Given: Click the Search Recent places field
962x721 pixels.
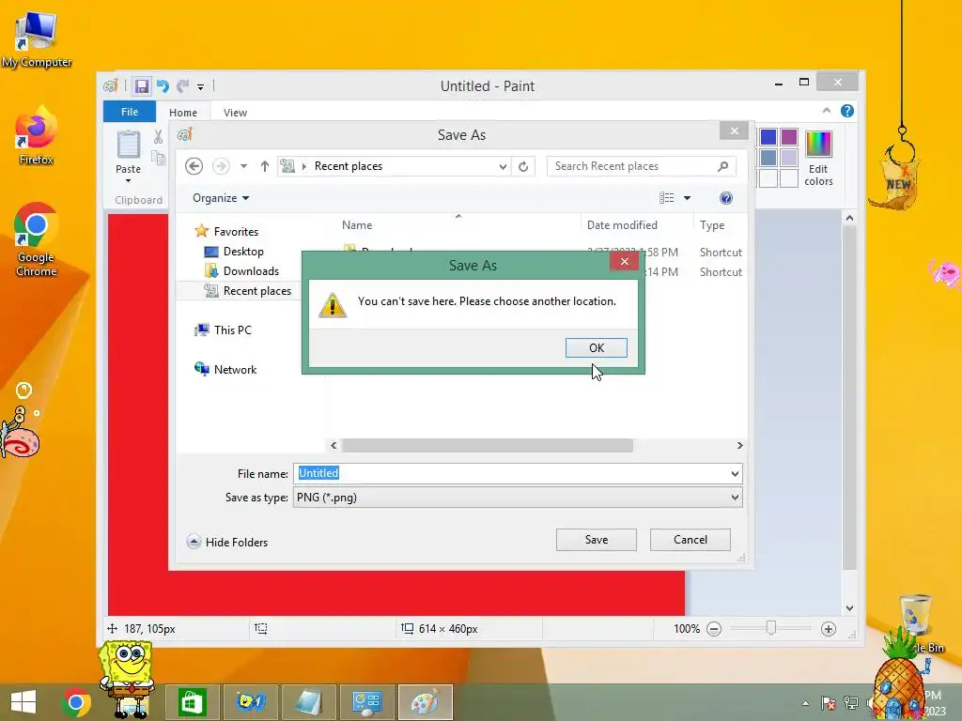Looking at the screenshot, I should (x=641, y=166).
